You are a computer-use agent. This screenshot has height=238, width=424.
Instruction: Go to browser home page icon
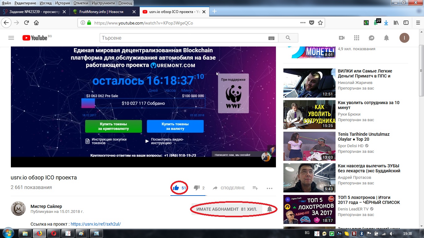[36, 23]
